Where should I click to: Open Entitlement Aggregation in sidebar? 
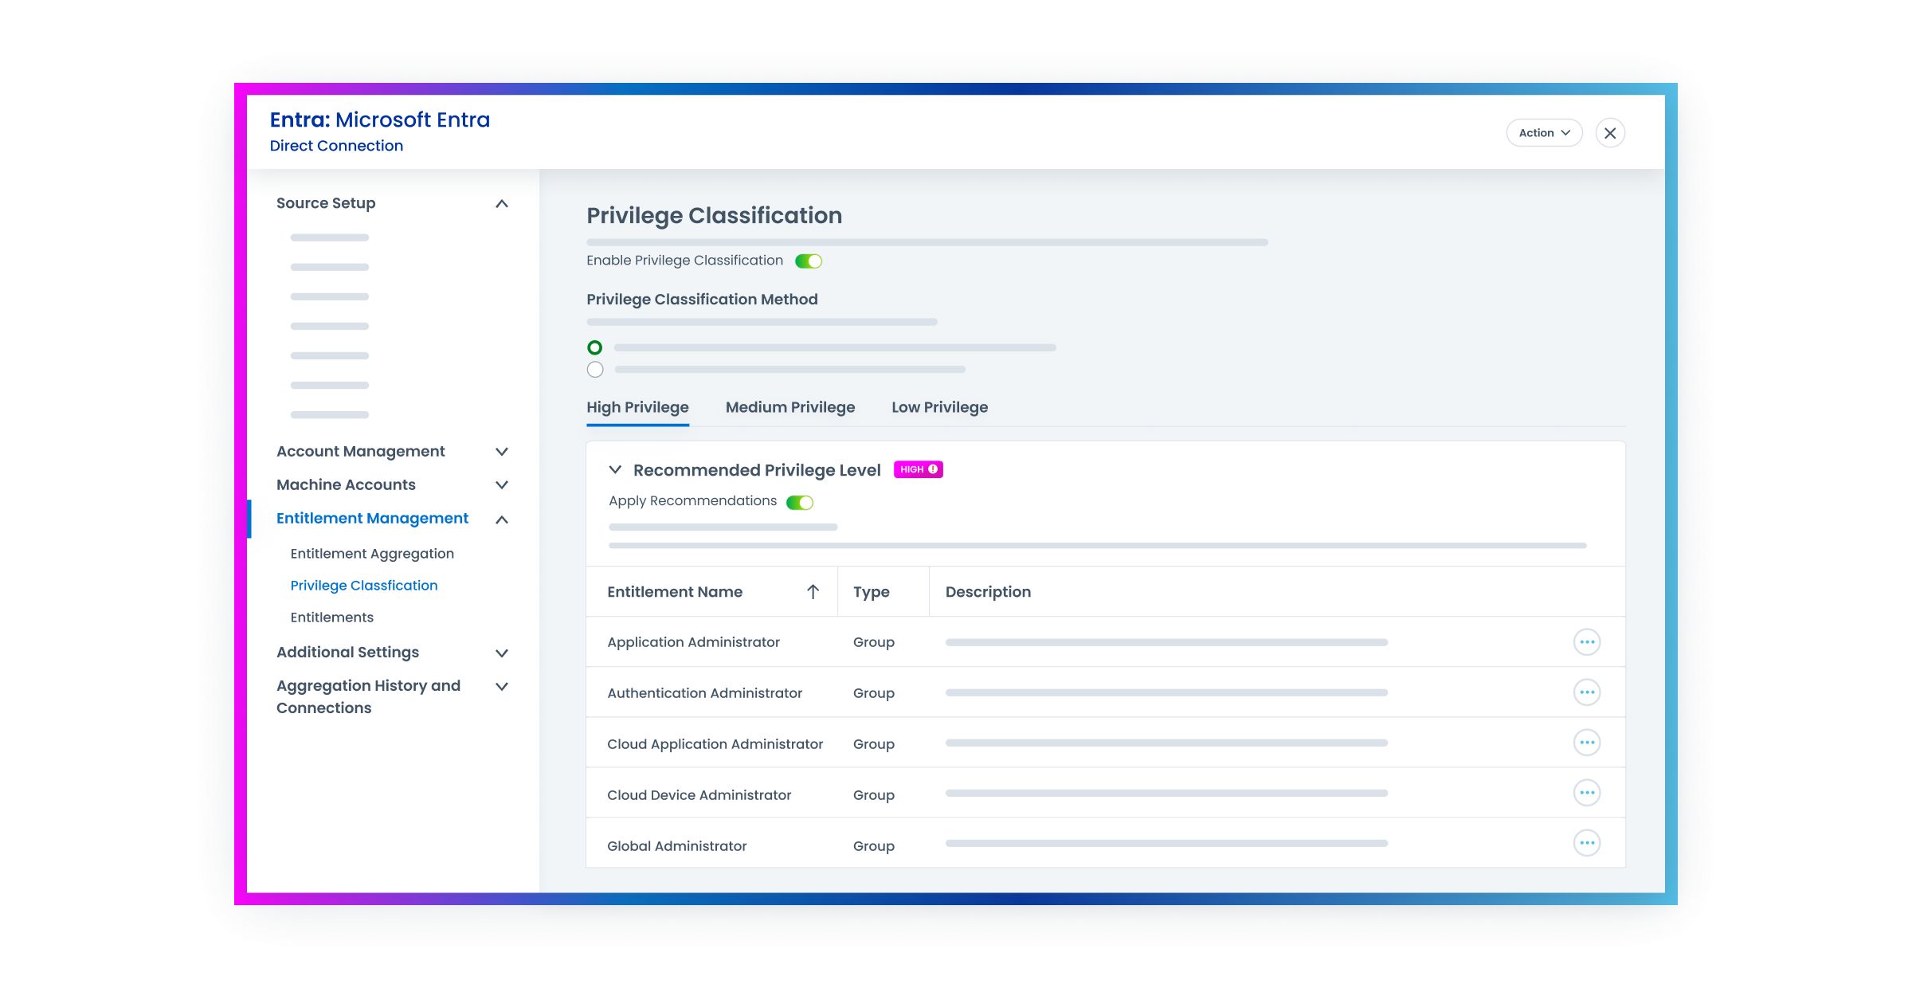pyautogui.click(x=372, y=554)
